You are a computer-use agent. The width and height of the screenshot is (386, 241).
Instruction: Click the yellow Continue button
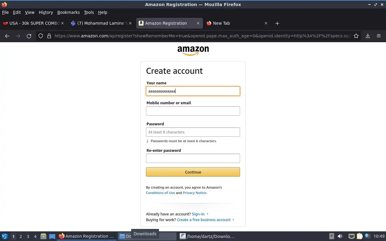point(193,172)
